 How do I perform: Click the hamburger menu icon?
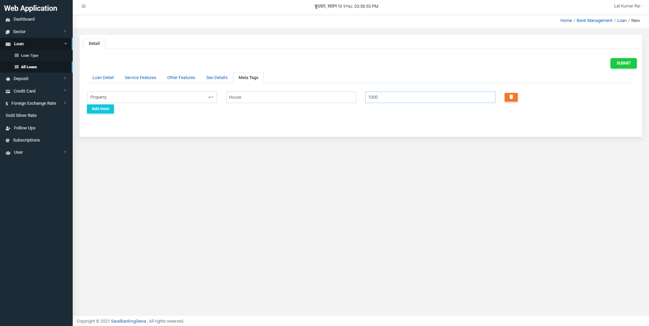pos(84,6)
